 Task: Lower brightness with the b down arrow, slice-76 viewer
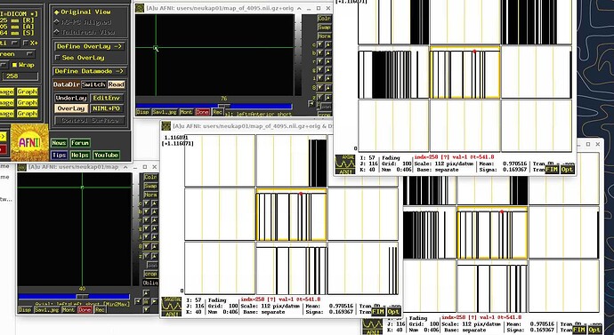(x=320, y=52)
